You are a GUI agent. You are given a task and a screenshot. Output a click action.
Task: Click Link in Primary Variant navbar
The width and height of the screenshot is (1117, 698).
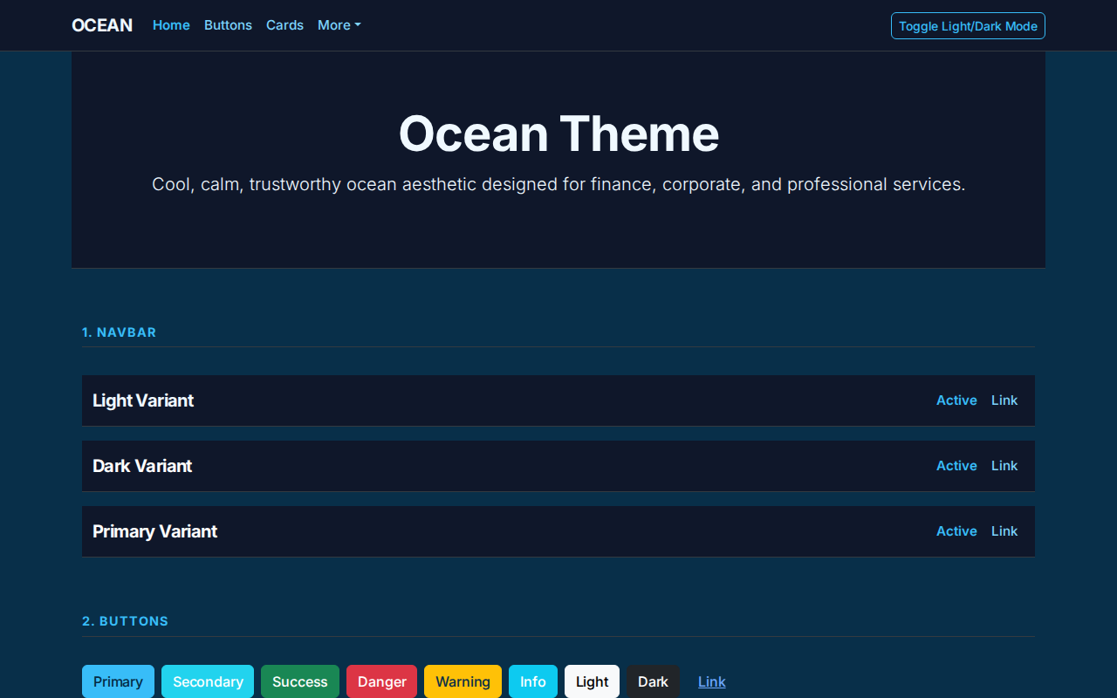click(1004, 531)
